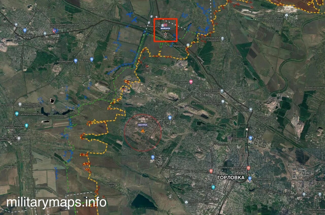The width and height of the screenshot is (325, 215).
Task: Open the Бессарабка pink place marker
Action: [191, 82]
